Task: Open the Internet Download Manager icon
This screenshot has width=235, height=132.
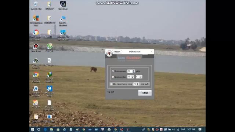Action: (x=49, y=77)
